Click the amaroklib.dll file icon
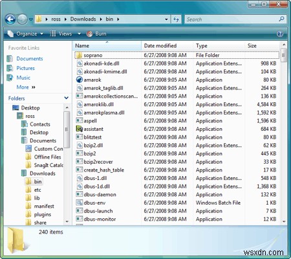 (80, 104)
